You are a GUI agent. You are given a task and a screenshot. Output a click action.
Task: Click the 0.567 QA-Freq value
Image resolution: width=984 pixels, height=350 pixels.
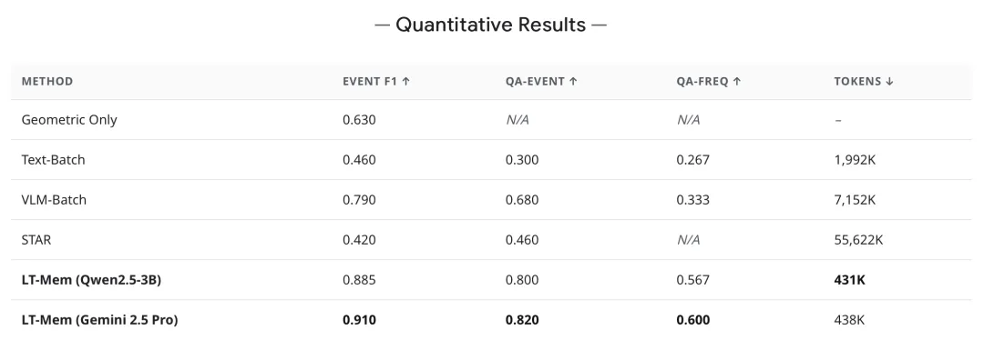[x=692, y=280]
